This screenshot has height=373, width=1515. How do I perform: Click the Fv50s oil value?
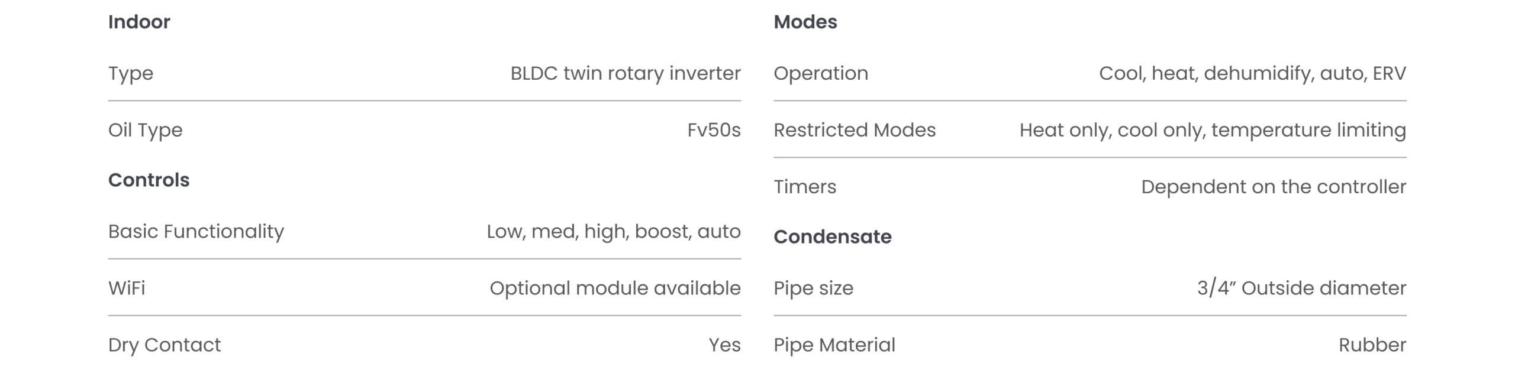click(x=714, y=130)
